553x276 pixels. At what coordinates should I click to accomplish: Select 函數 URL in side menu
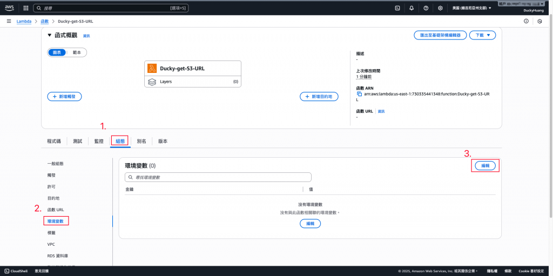click(56, 210)
